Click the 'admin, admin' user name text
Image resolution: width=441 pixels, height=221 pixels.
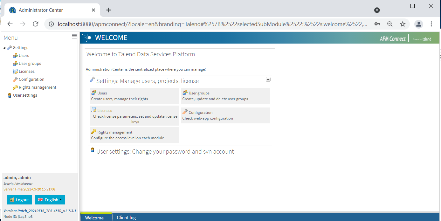pyautogui.click(x=17, y=177)
